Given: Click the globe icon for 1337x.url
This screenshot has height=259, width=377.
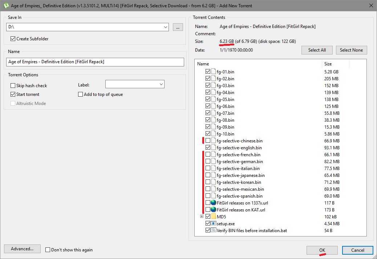Looking at the screenshot, I should pyautogui.click(x=214, y=203).
